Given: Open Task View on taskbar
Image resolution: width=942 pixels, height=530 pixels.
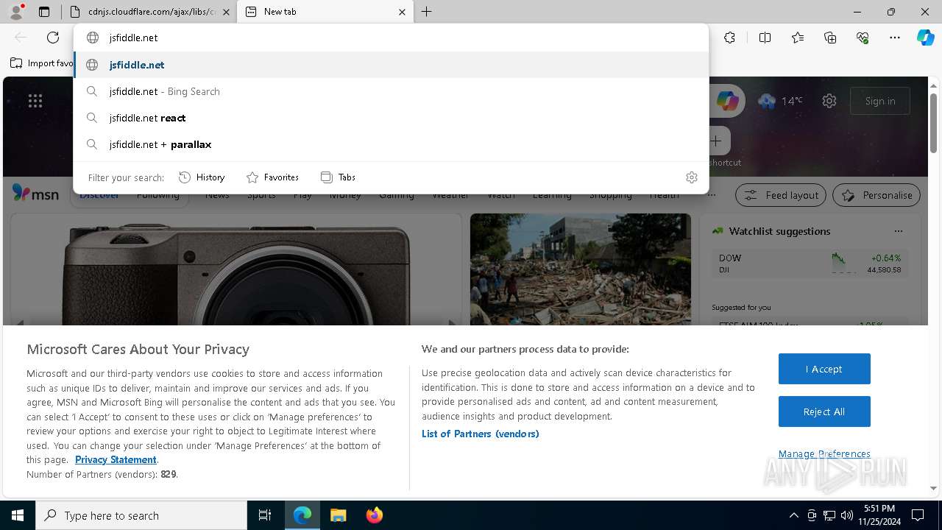Looking at the screenshot, I should (x=265, y=515).
